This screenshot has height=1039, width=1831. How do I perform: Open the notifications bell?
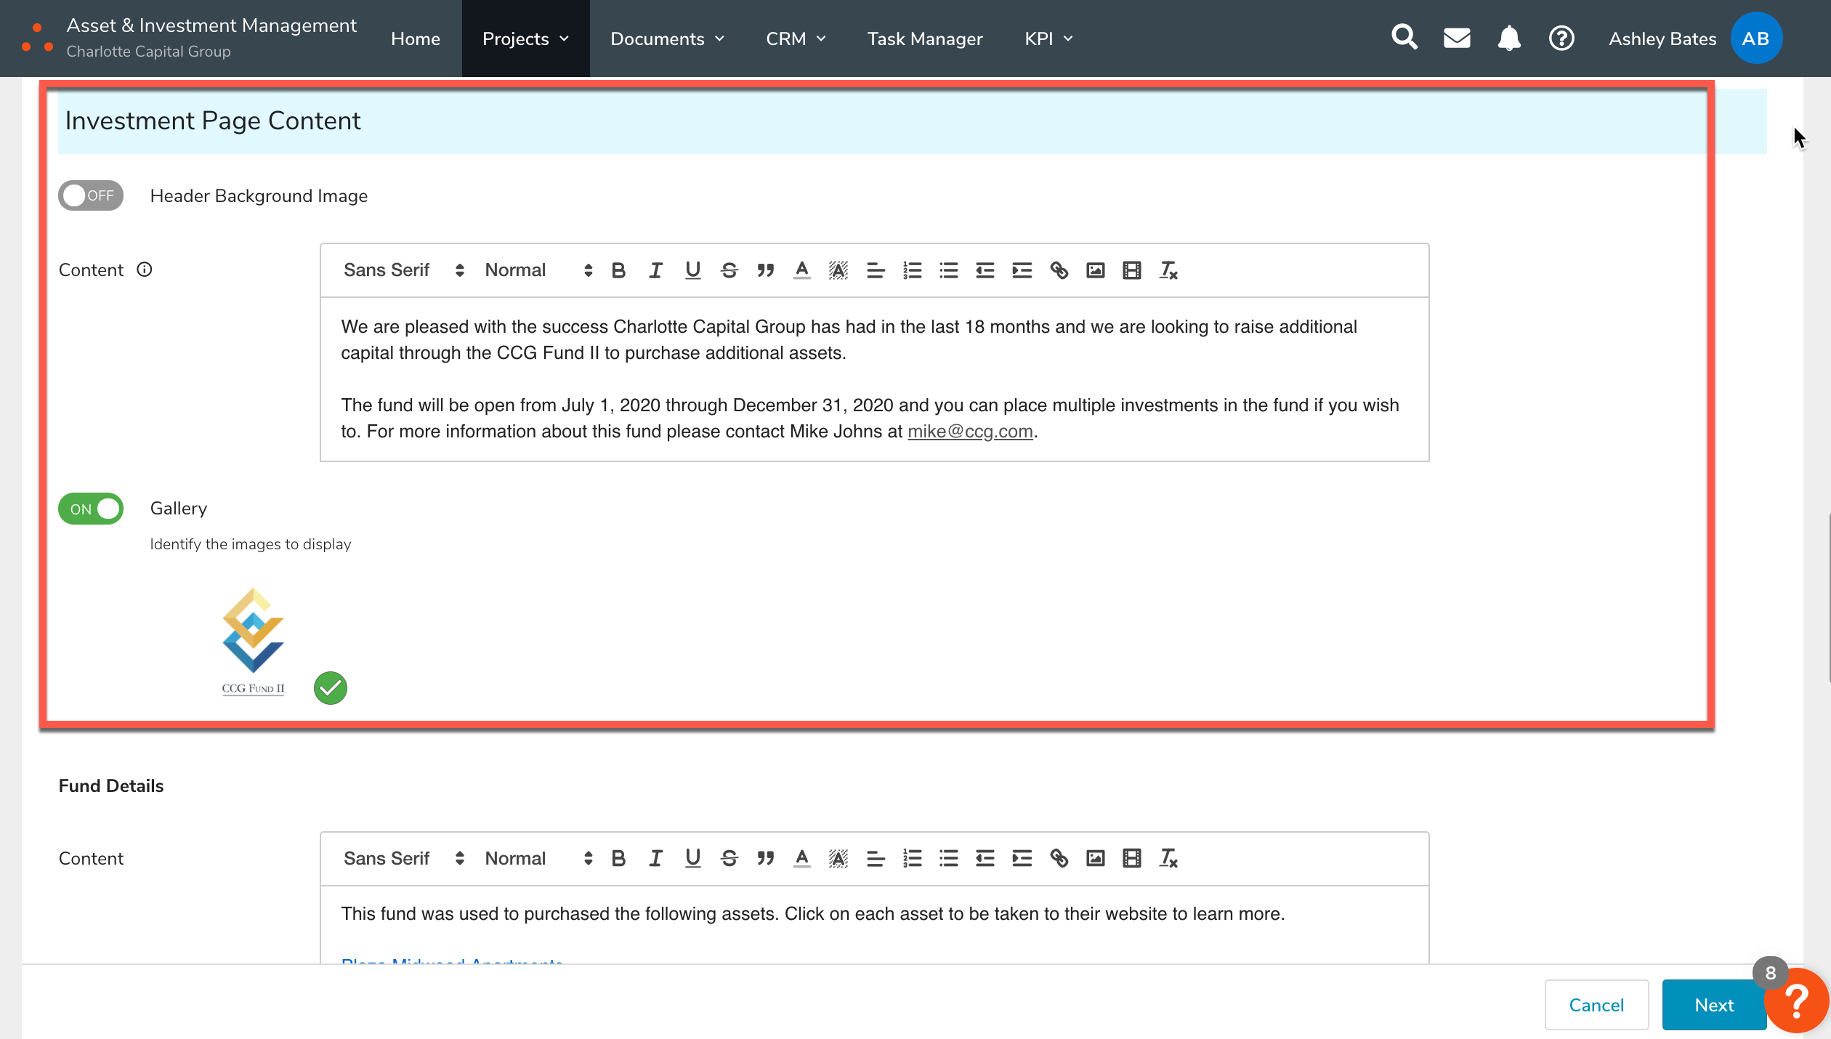pyautogui.click(x=1508, y=39)
